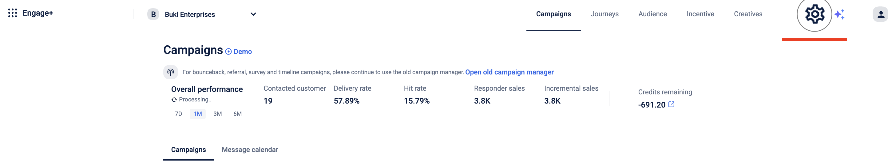Select the 6M time range
896x163 pixels.
tap(238, 114)
